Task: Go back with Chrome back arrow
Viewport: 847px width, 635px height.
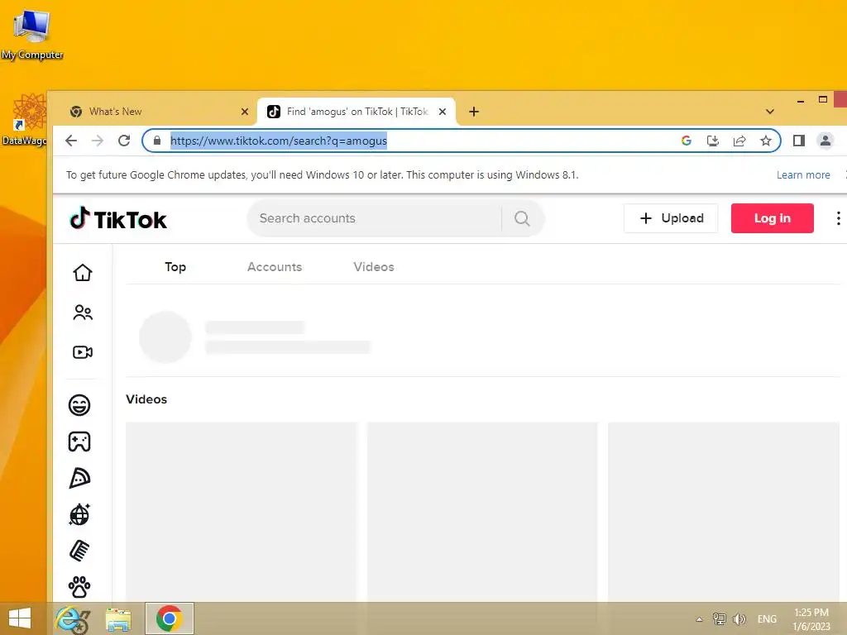Action: [71, 141]
